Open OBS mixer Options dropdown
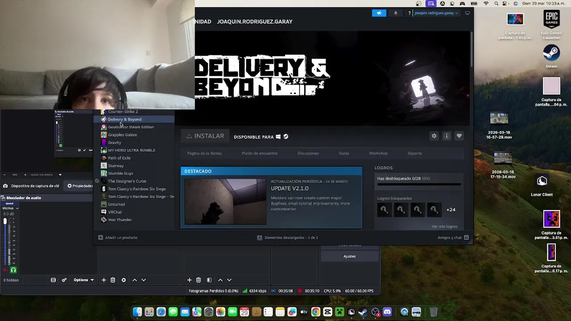 [84, 280]
